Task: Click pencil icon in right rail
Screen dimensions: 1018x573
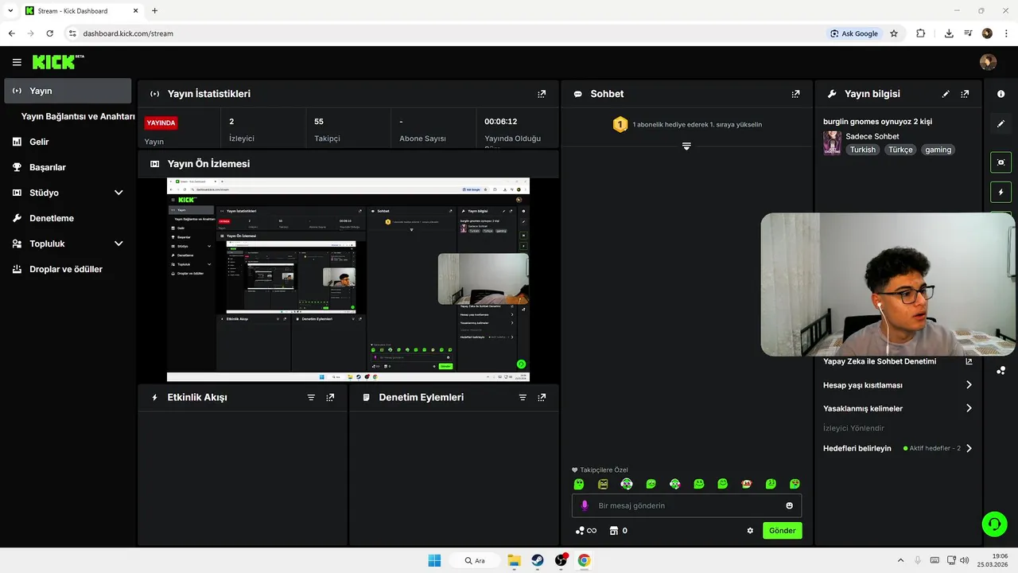Action: [x=1001, y=124]
